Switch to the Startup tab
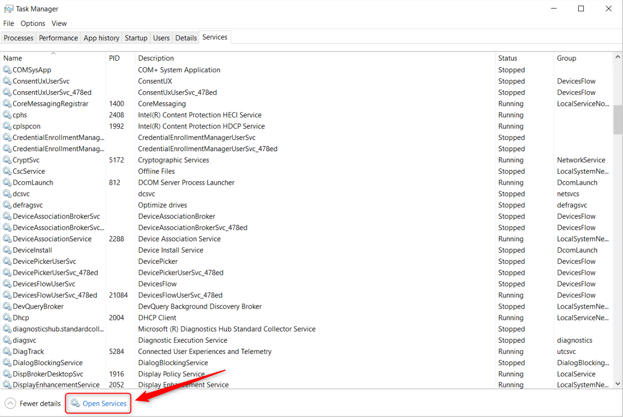This screenshot has height=417, width=623. click(x=136, y=38)
